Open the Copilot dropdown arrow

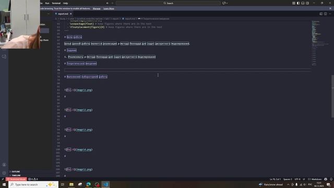[227, 3]
